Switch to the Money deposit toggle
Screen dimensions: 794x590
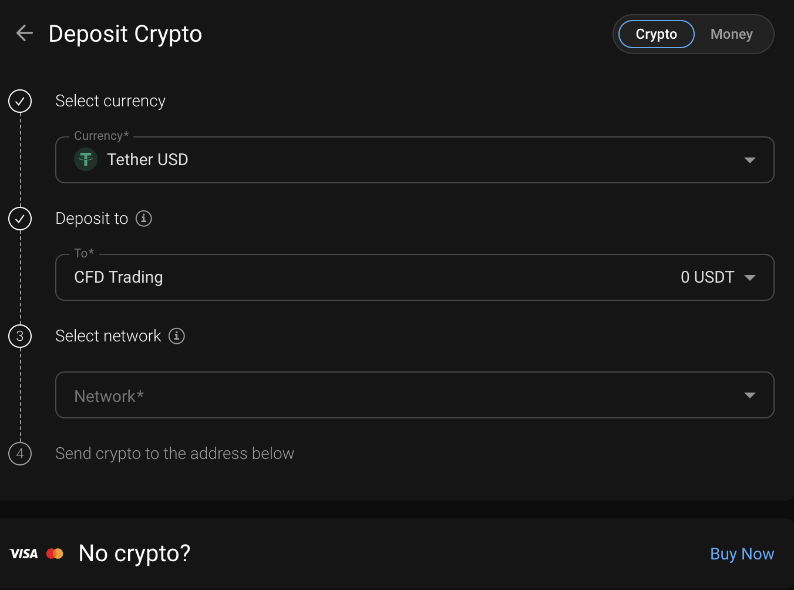732,34
